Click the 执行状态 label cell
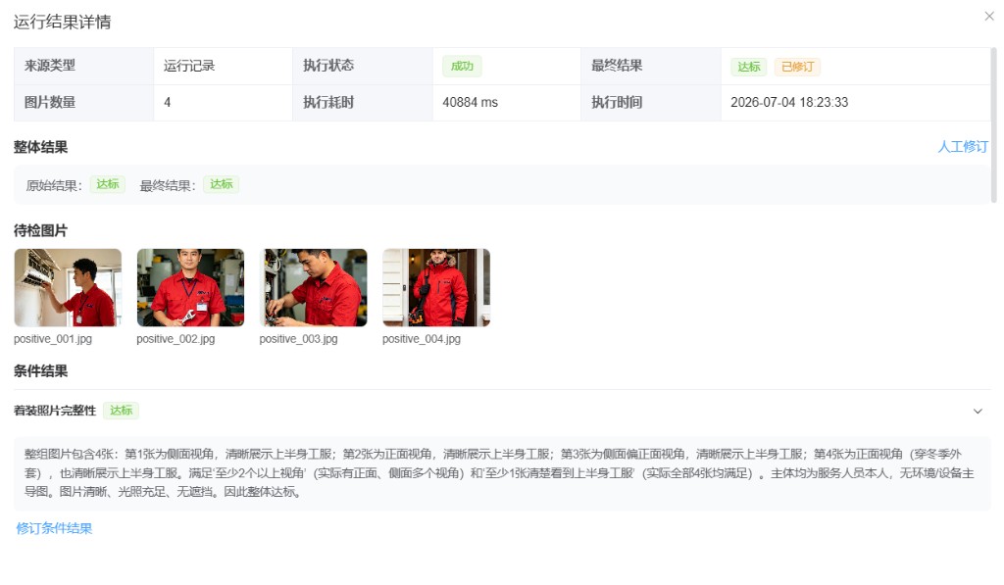This screenshot has width=1004, height=585. [363, 66]
